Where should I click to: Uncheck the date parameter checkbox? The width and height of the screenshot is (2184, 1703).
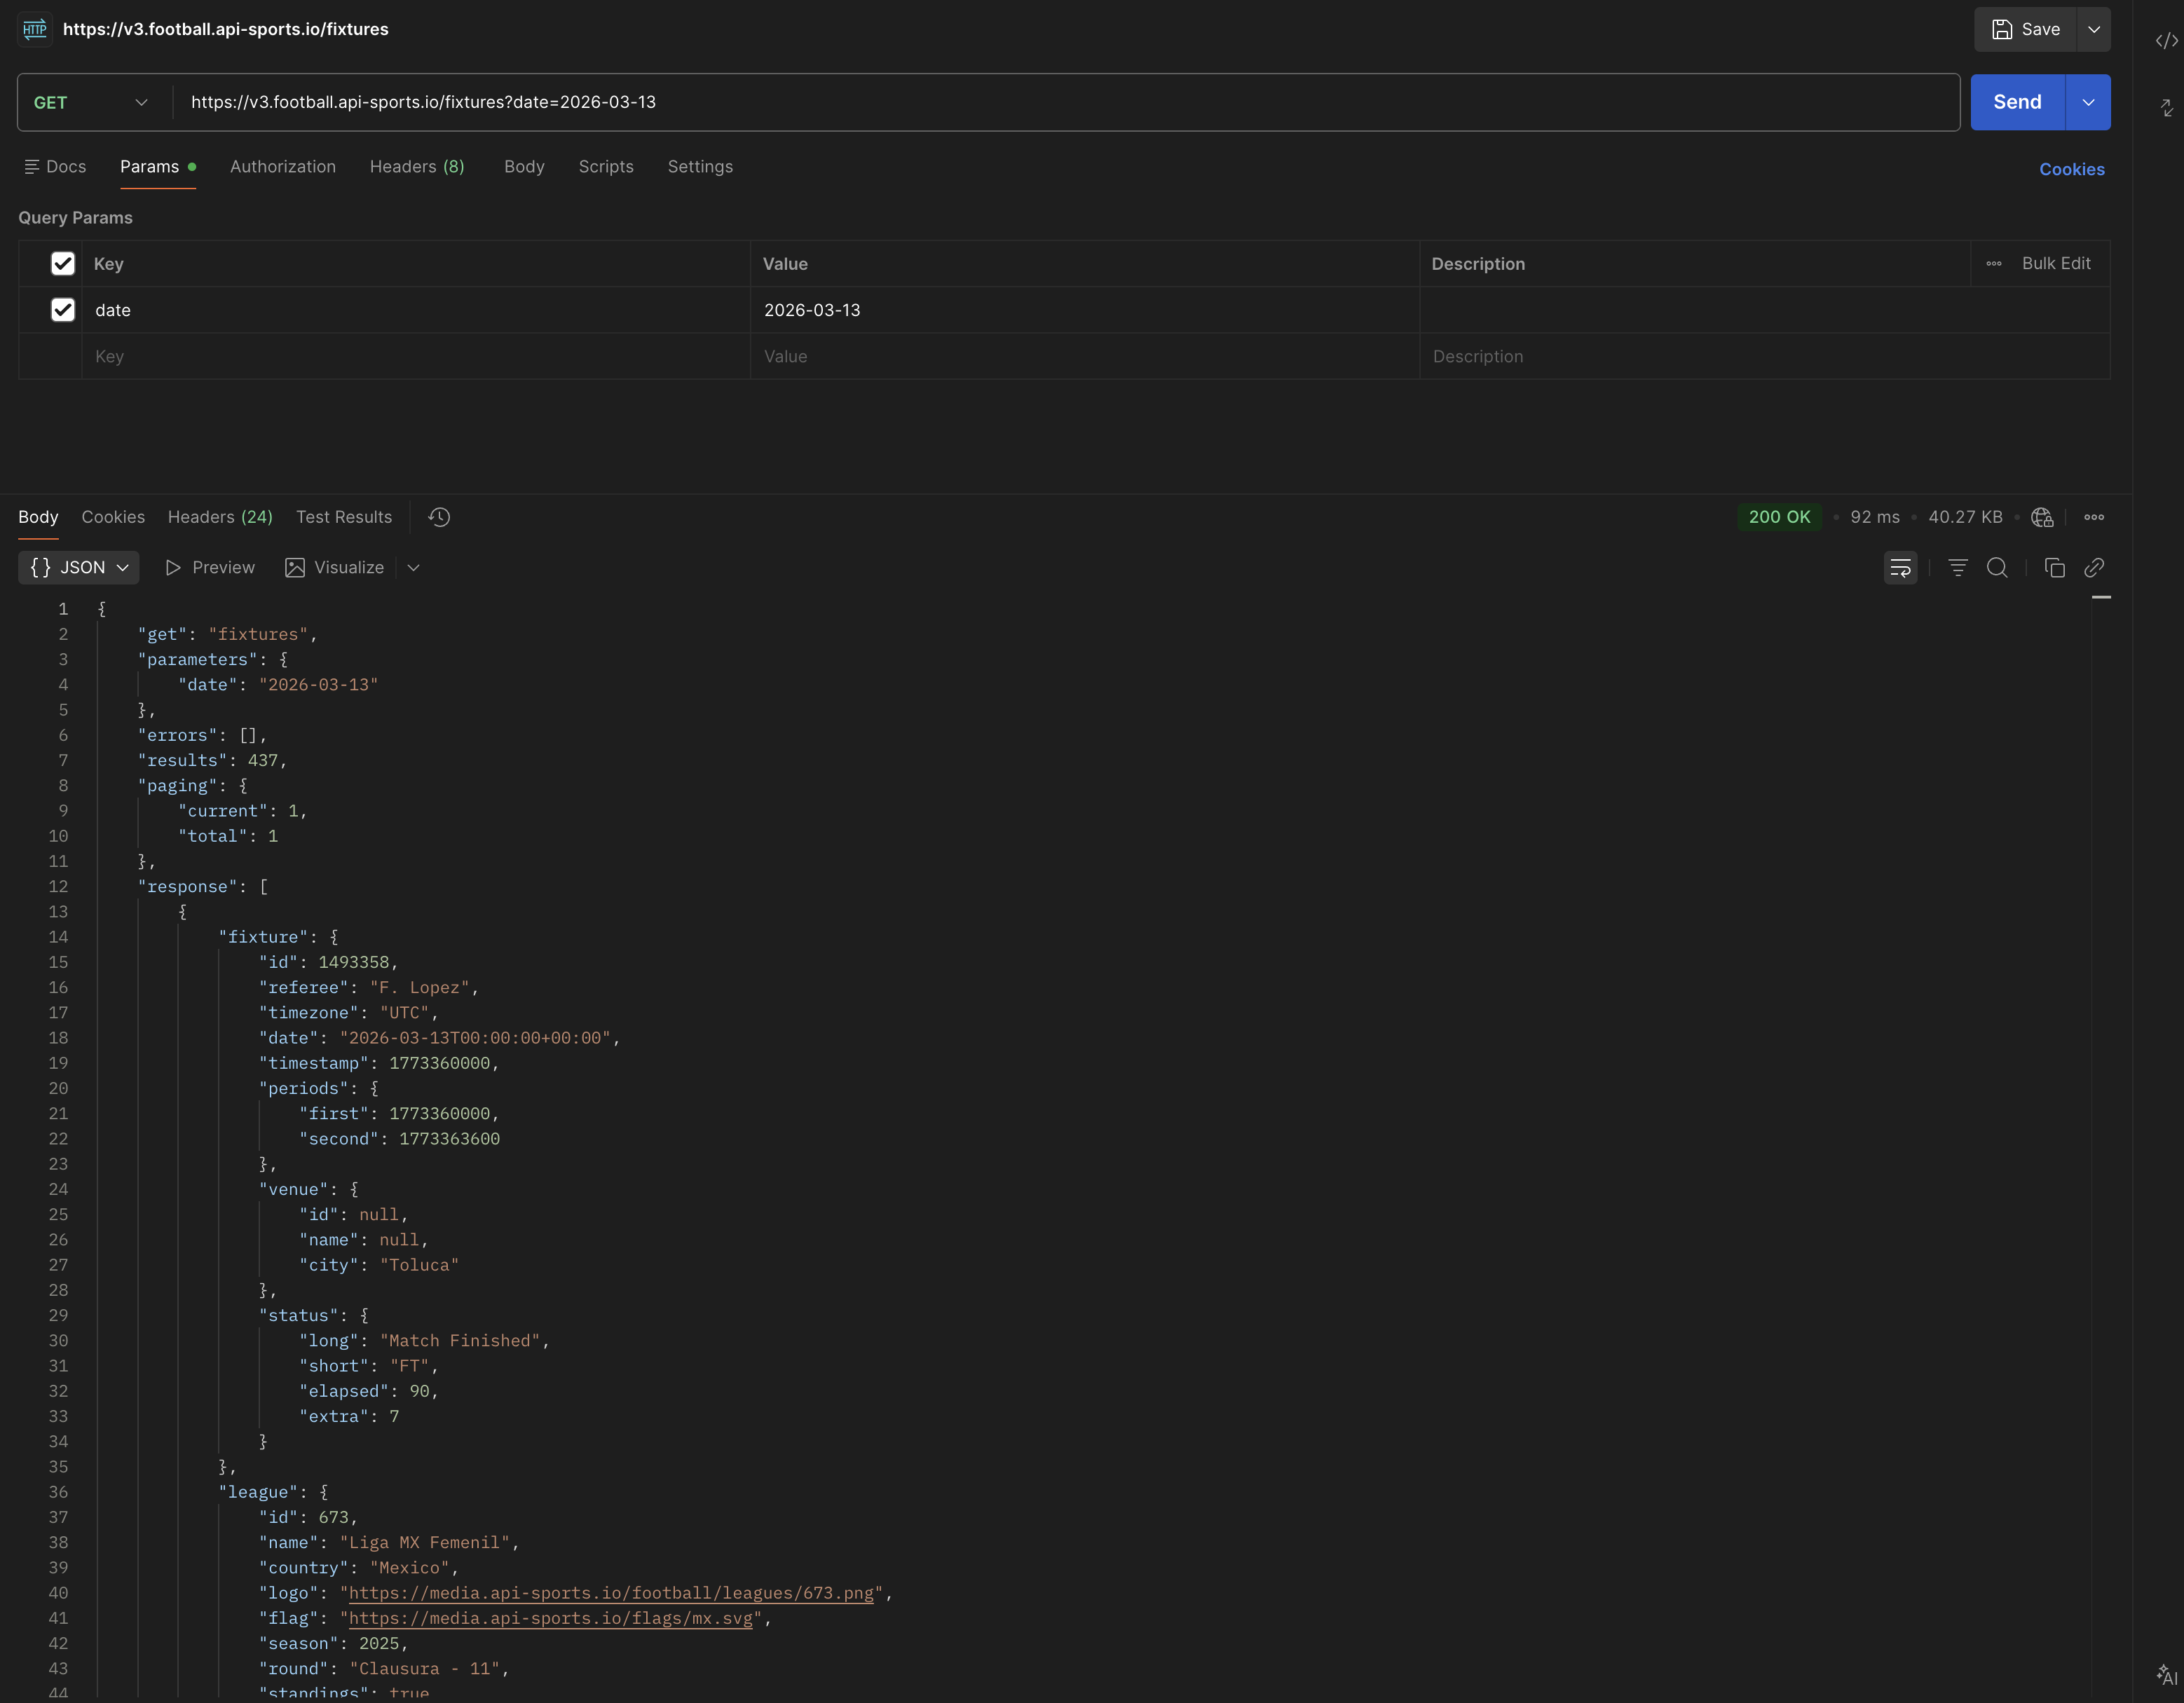click(63, 310)
